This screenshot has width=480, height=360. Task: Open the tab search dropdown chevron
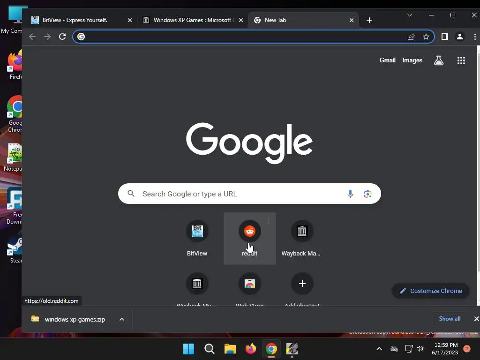pos(410,15)
